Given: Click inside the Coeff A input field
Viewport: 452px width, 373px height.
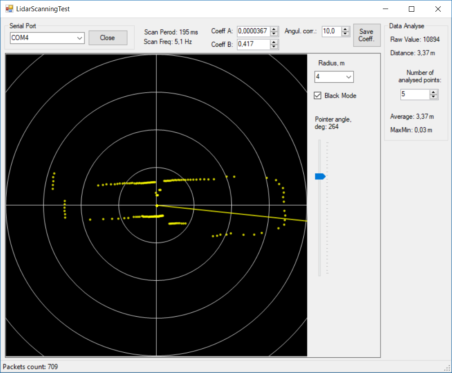Looking at the screenshot, I should coord(253,31).
